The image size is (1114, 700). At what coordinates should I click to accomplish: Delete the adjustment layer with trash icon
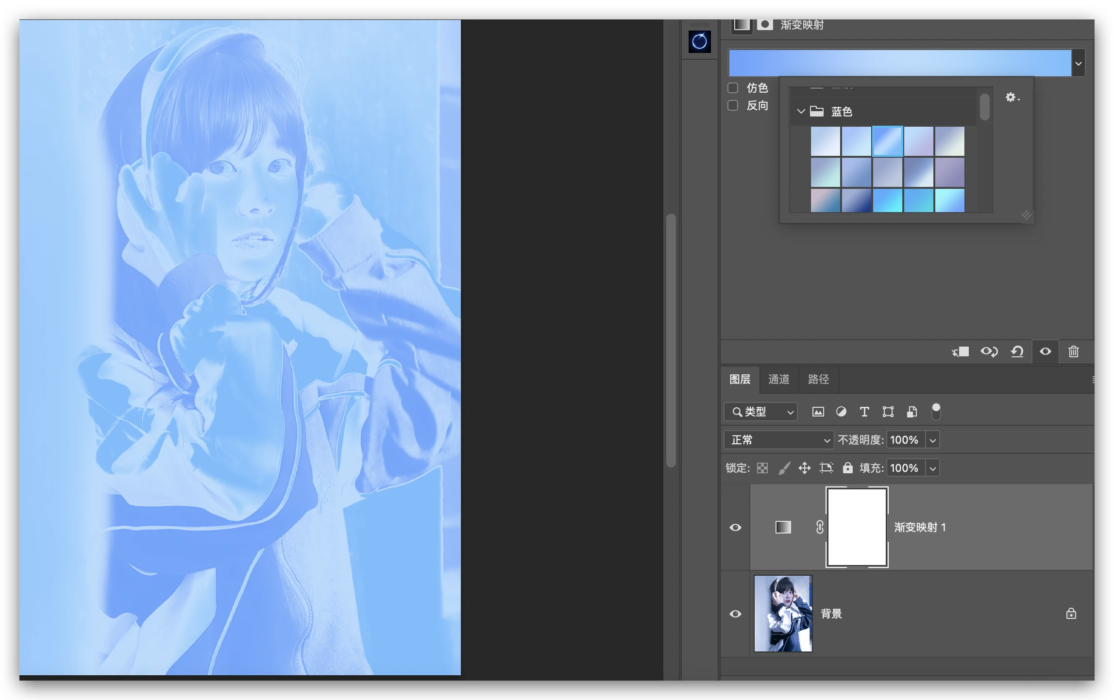(1073, 351)
